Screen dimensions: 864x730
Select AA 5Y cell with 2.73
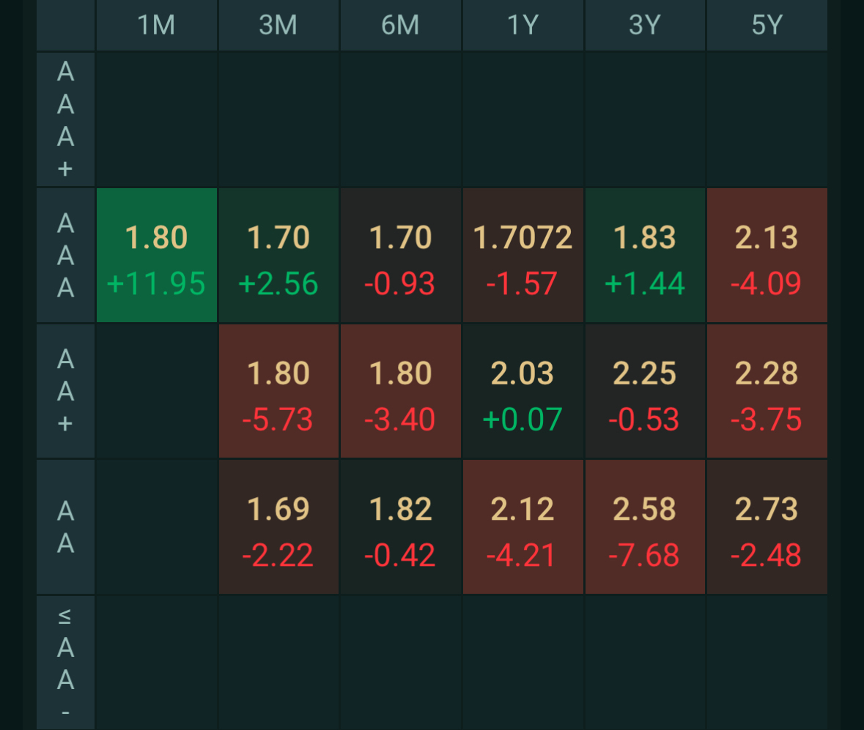coord(767,526)
